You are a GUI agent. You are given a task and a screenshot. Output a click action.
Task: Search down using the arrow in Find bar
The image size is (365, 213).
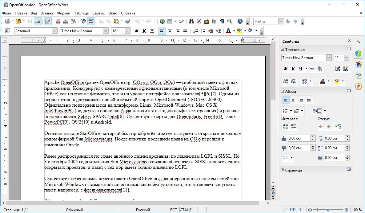(288, 21)
